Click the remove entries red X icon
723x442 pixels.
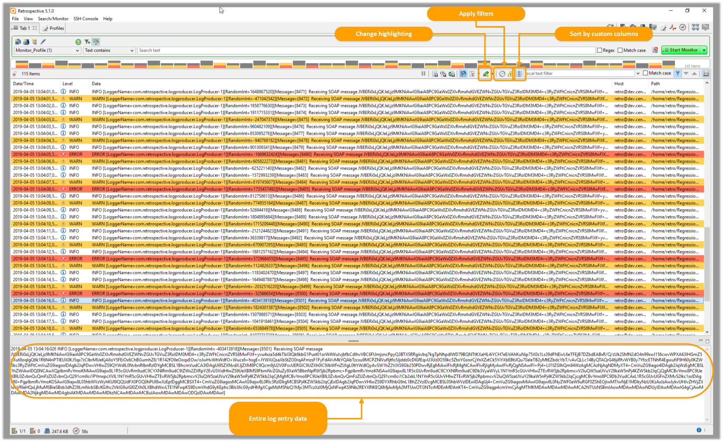click(472, 74)
